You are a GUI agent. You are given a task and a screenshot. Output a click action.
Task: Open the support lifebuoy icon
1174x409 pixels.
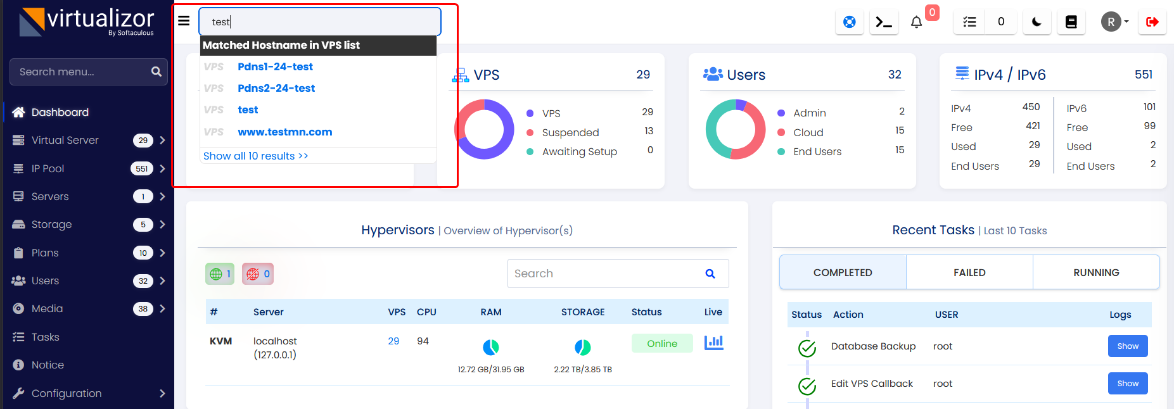coord(849,22)
